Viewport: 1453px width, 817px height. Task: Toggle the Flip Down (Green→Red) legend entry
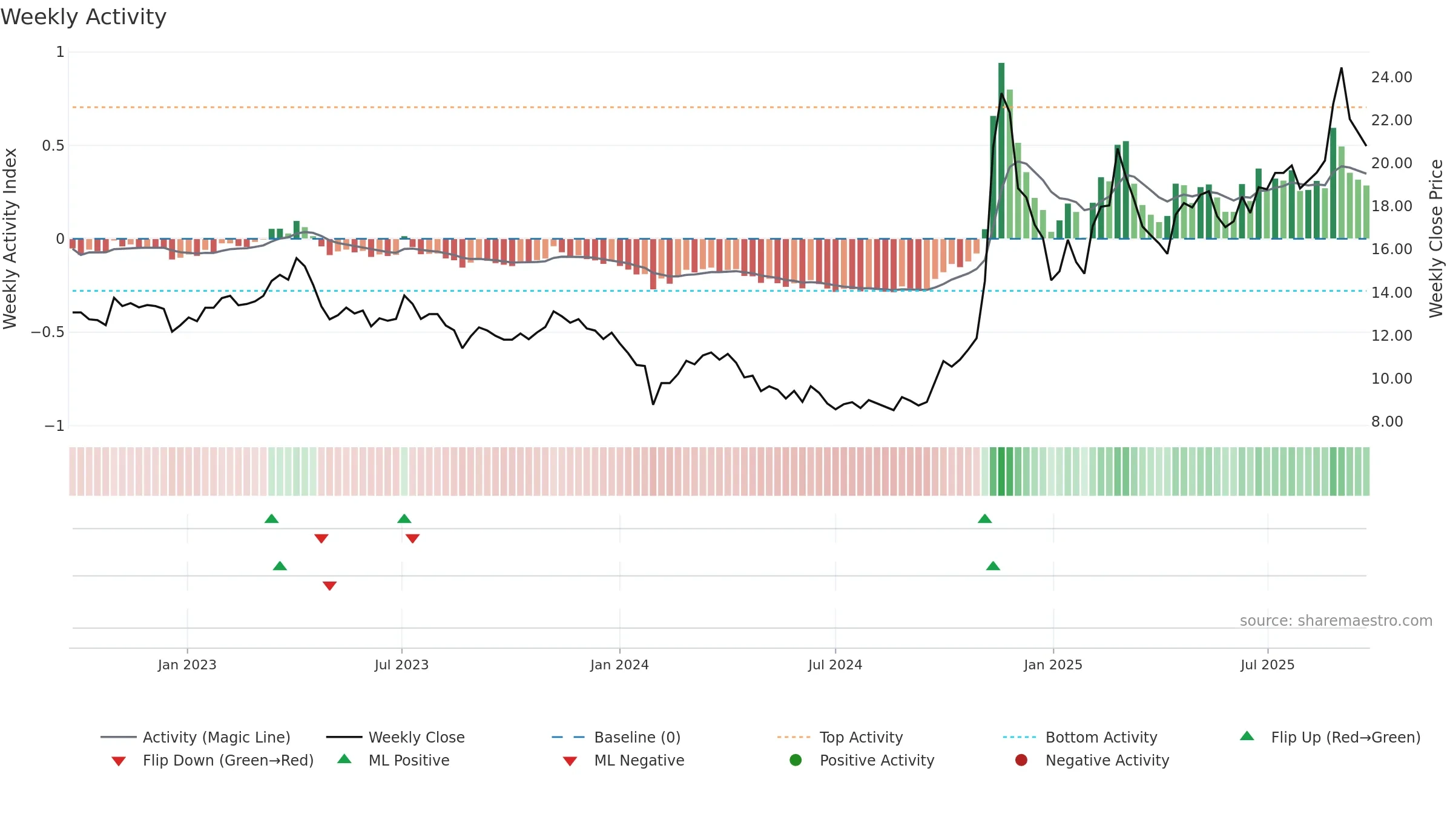[x=213, y=760]
